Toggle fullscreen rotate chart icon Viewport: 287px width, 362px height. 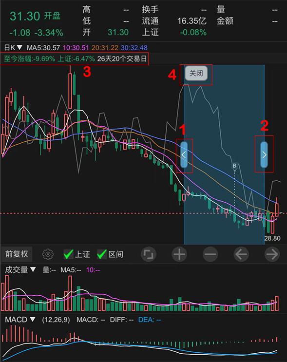(149, 254)
